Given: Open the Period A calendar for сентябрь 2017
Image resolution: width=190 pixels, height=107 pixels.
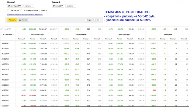Looking at the screenshot, I should pos(15,6).
